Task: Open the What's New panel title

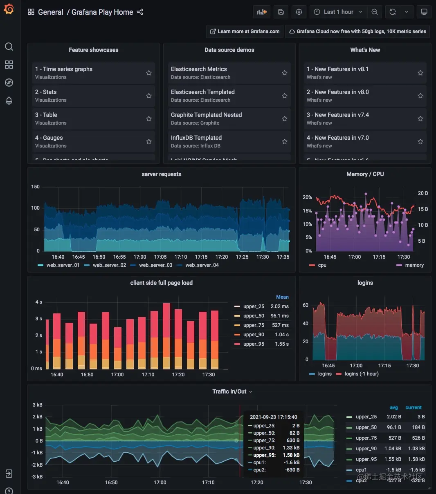Action: click(365, 50)
